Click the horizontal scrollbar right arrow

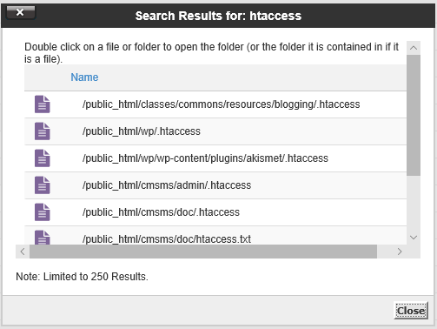click(x=400, y=252)
